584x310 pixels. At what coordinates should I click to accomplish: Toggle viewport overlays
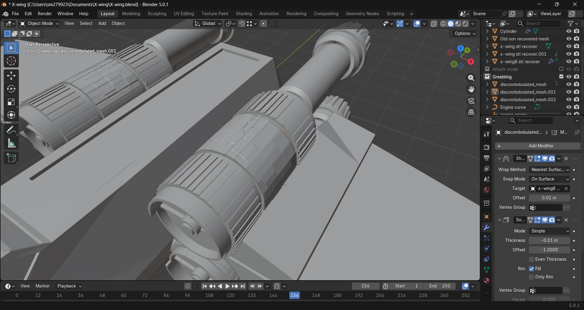coord(417,24)
